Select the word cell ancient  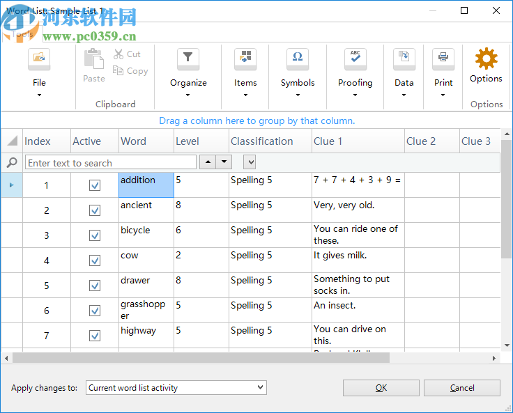pyautogui.click(x=146, y=210)
